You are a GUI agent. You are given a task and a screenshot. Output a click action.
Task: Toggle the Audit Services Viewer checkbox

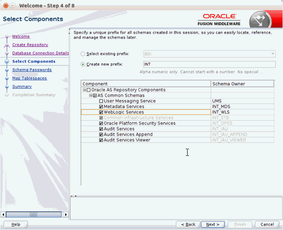101,140
